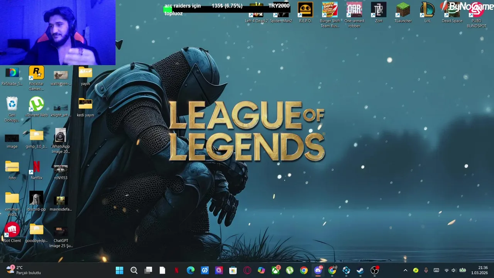Open the battery status icon
494x278 pixels.
[462, 270]
